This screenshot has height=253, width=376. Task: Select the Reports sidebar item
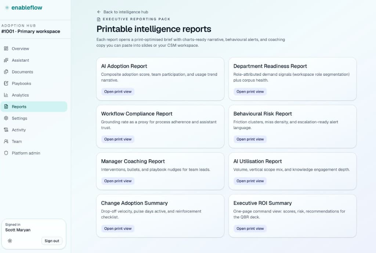click(33, 107)
